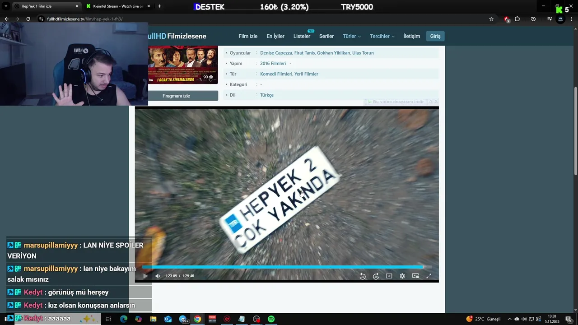This screenshot has height=325, width=578.
Task: Open File Explorer from taskbar
Action: [x=153, y=319]
